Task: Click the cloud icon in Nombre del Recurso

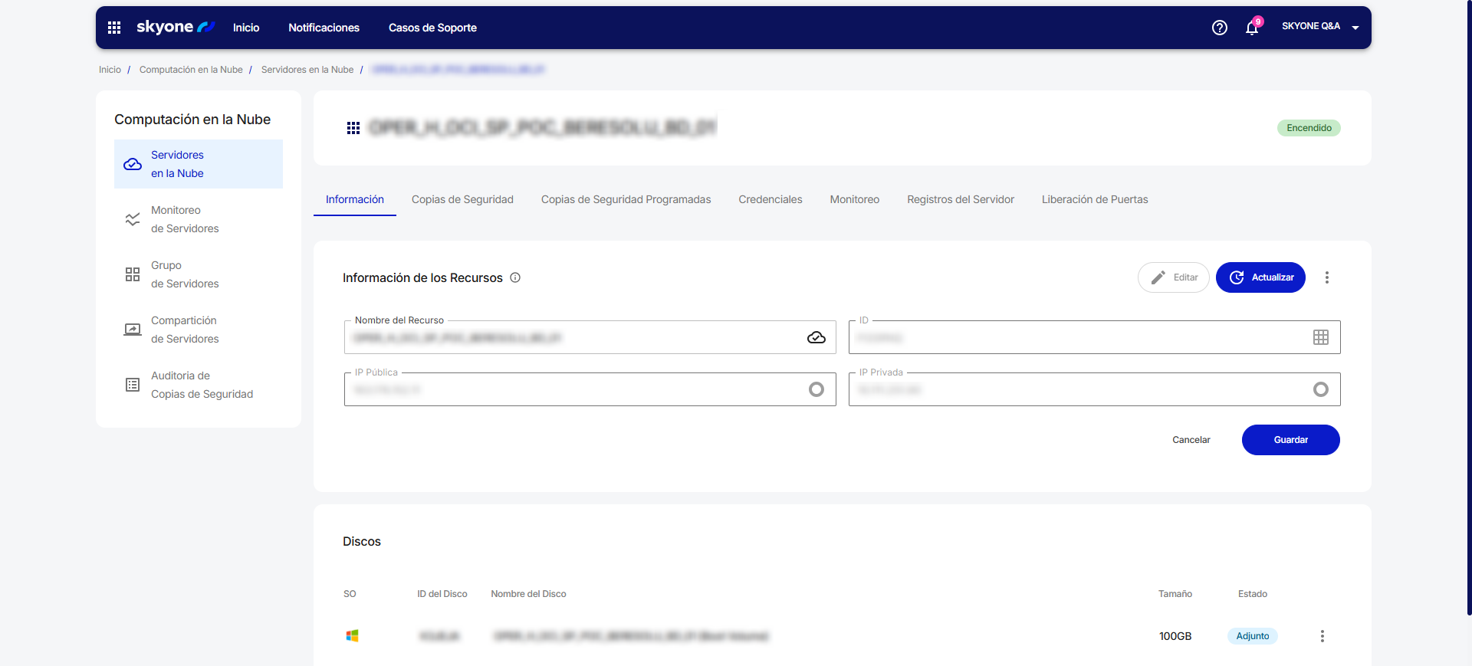Action: pyautogui.click(x=816, y=338)
